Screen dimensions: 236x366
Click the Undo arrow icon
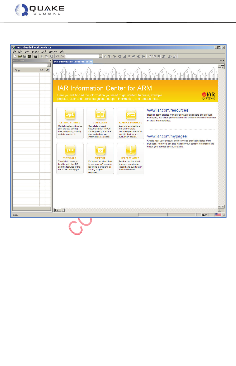point(57,56)
